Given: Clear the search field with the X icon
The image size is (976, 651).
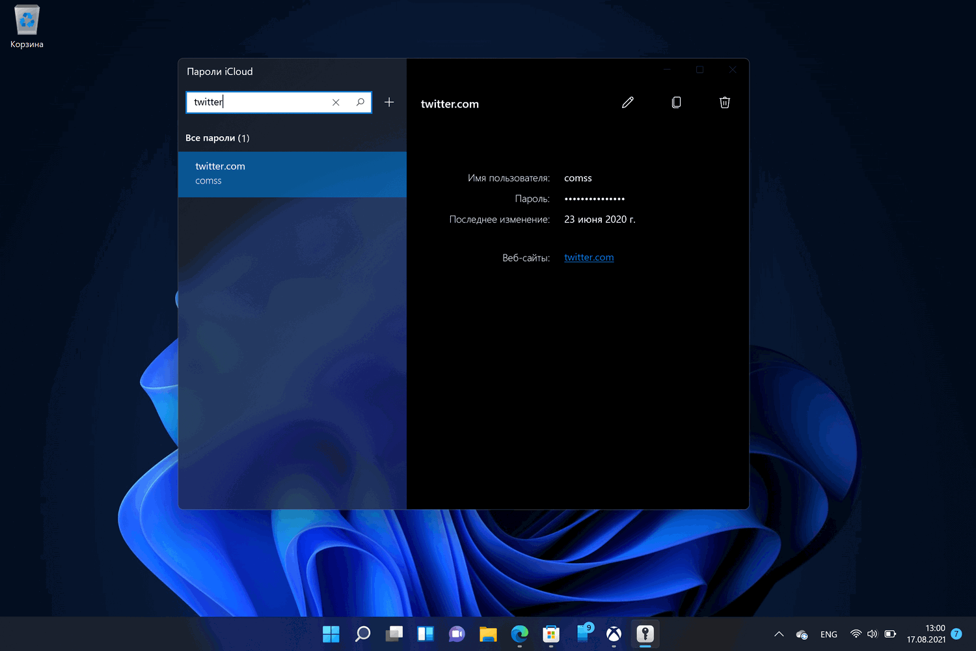Looking at the screenshot, I should [x=336, y=102].
